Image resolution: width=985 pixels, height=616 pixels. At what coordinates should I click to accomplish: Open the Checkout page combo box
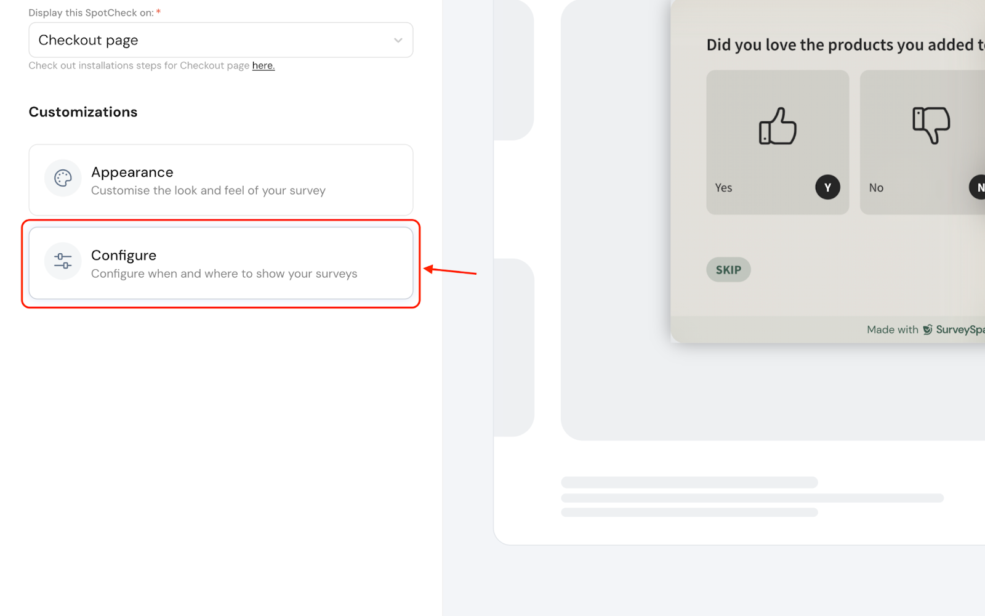click(220, 40)
